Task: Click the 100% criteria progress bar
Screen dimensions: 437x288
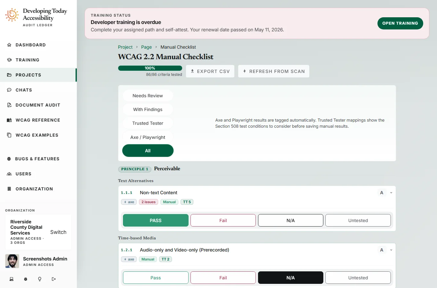Action: coord(150,68)
